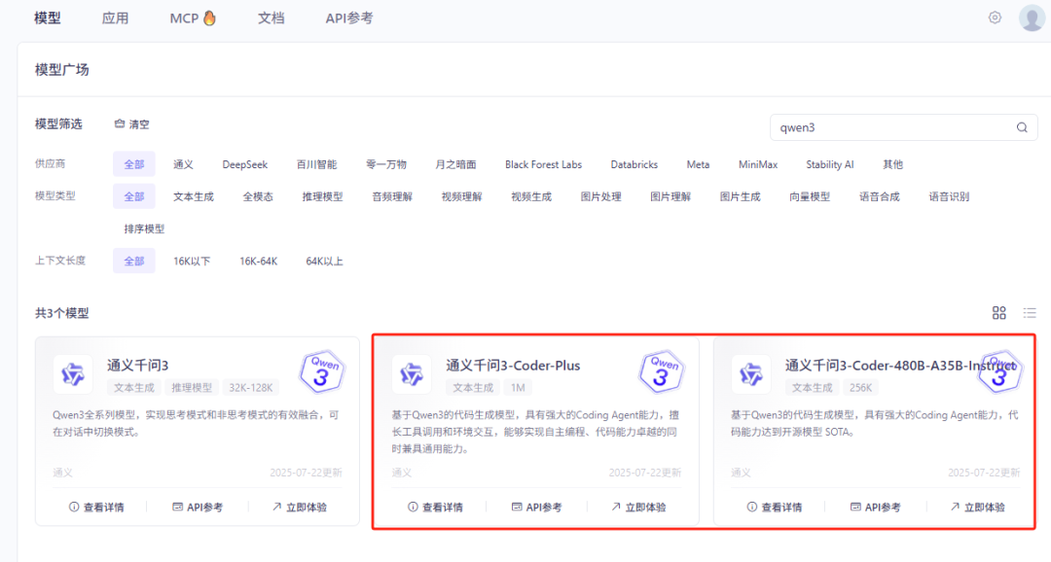The width and height of the screenshot is (1051, 562).
Task: Click the MCP fire icon
Action: coord(210,18)
